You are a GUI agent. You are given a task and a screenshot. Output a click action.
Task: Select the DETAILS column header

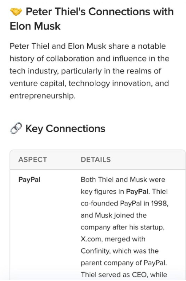[x=96, y=159]
